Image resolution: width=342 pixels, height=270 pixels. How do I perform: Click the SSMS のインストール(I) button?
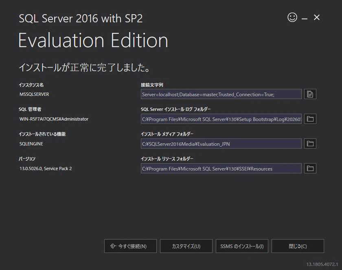(242, 246)
